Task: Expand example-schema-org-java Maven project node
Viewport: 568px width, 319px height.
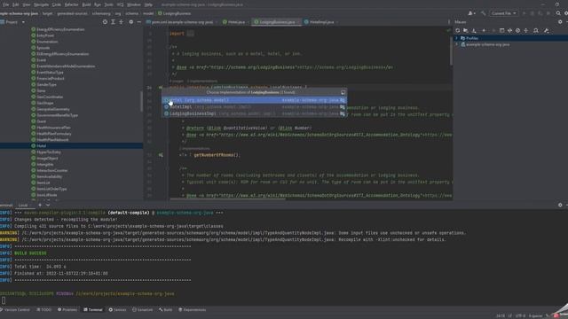Action: [x=456, y=44]
